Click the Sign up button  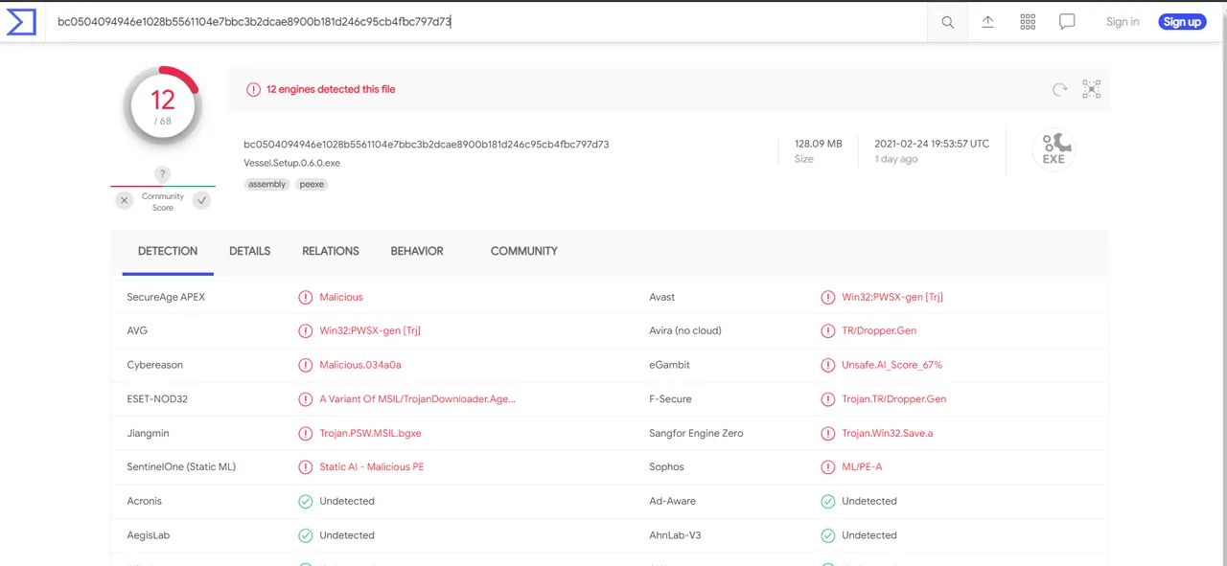pyautogui.click(x=1182, y=22)
